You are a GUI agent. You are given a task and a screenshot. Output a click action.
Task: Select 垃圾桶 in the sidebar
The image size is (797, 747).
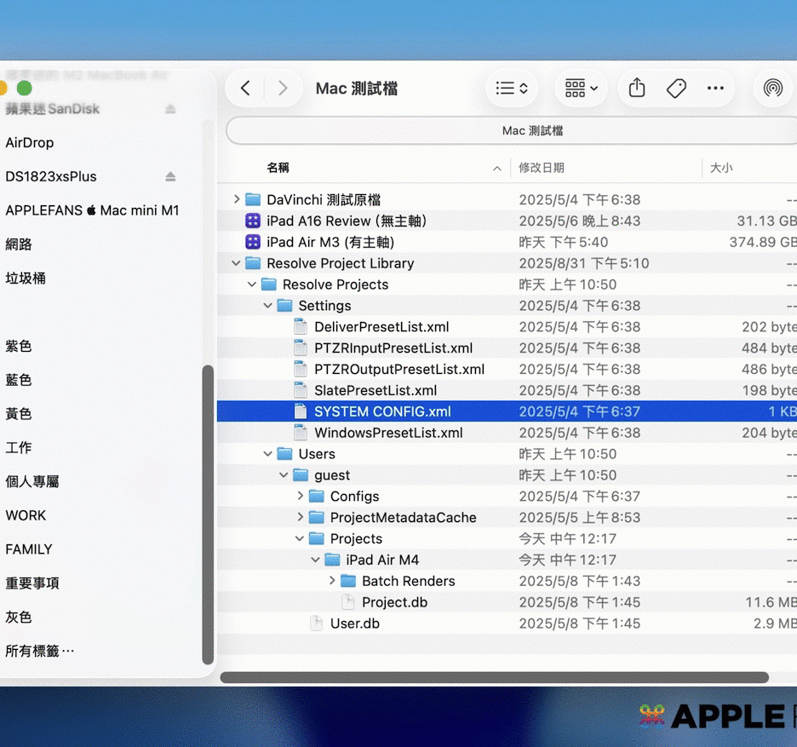(x=26, y=278)
